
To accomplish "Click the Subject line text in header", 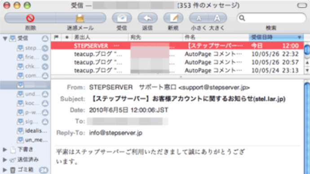I will point(189,99).
